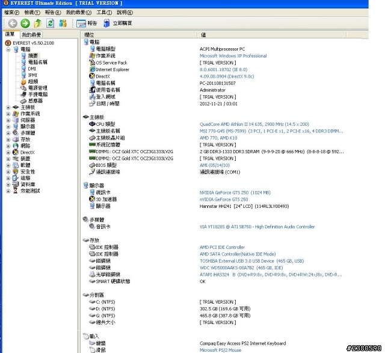The image size is (385, 353).
Task: Open VIA VT1828S audio controller link
Action: coord(257,226)
